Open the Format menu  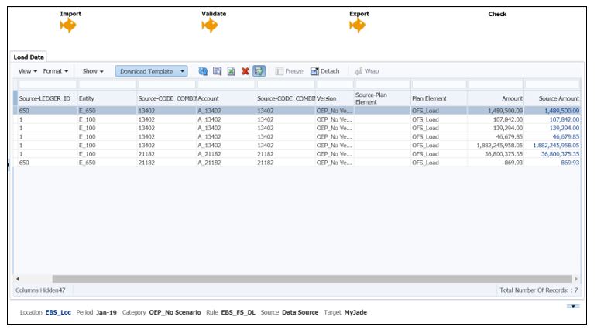[55, 71]
